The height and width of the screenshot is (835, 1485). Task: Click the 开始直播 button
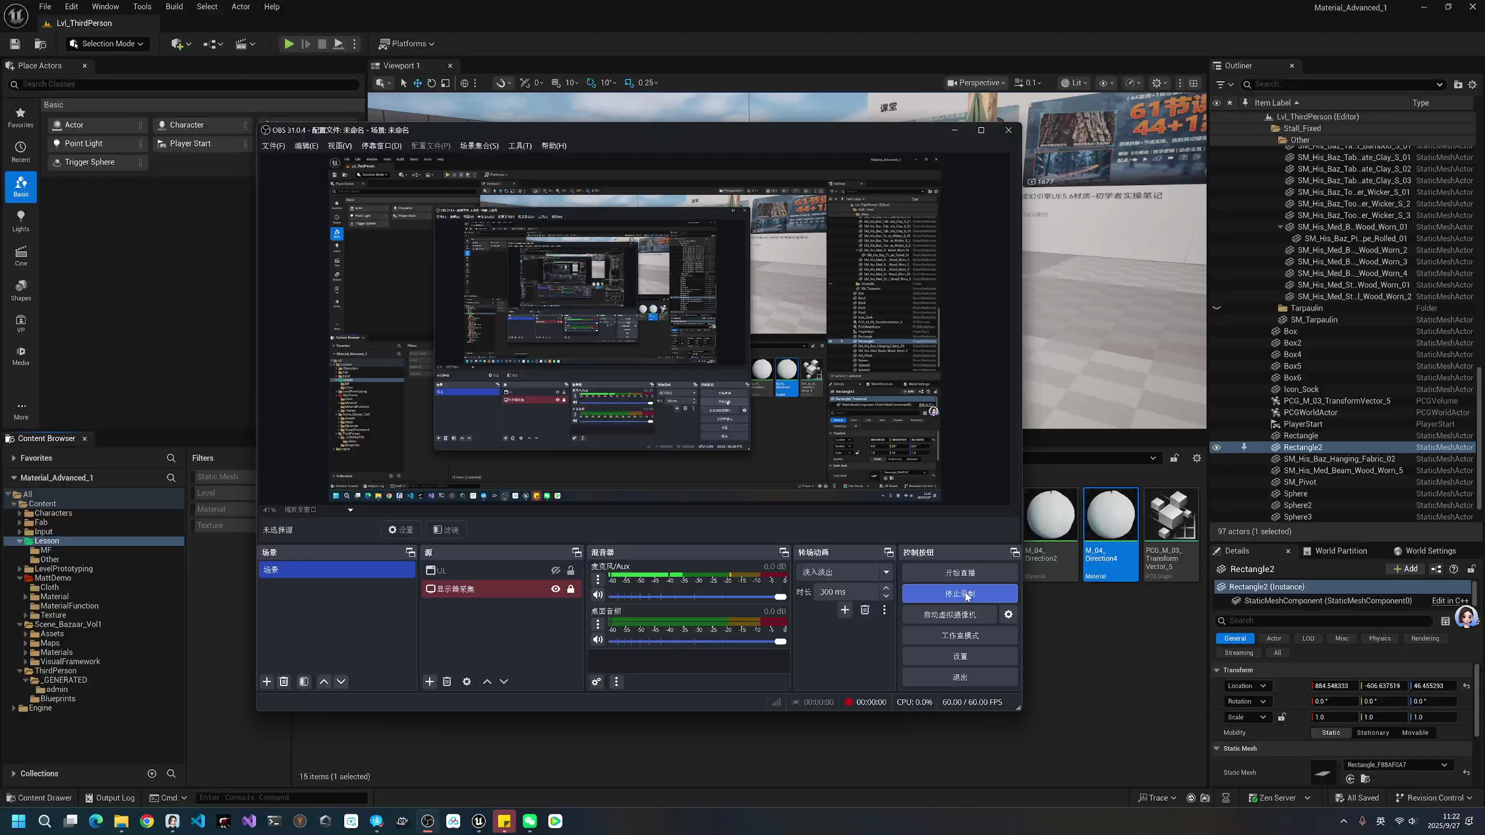(x=960, y=573)
